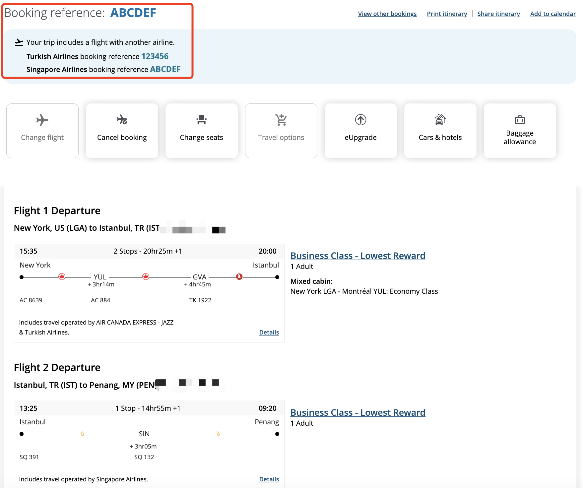Screen dimensions: 583x488
Task: Open Details for Flight 1 Departure
Action: coord(269,332)
